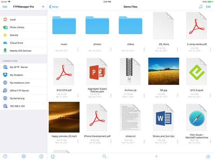
Task: Show options menu for stress.txt
Action: pyautogui.click(x=144, y=141)
